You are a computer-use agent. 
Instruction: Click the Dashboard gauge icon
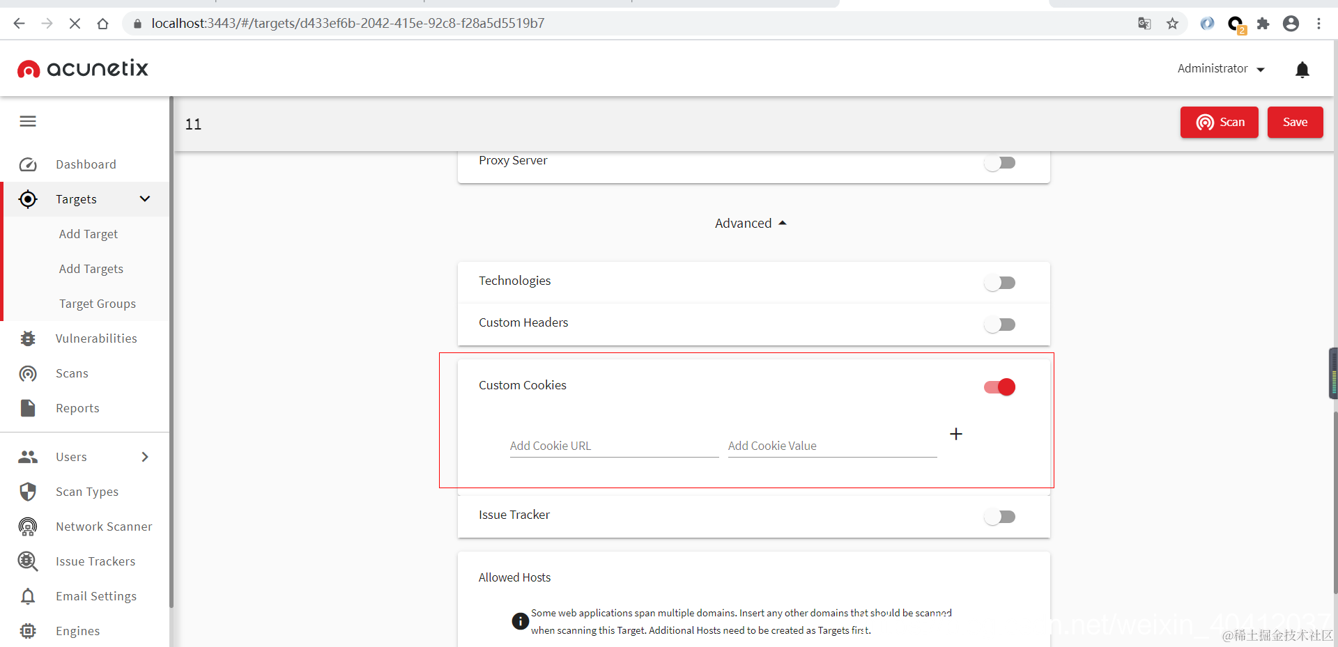28,164
